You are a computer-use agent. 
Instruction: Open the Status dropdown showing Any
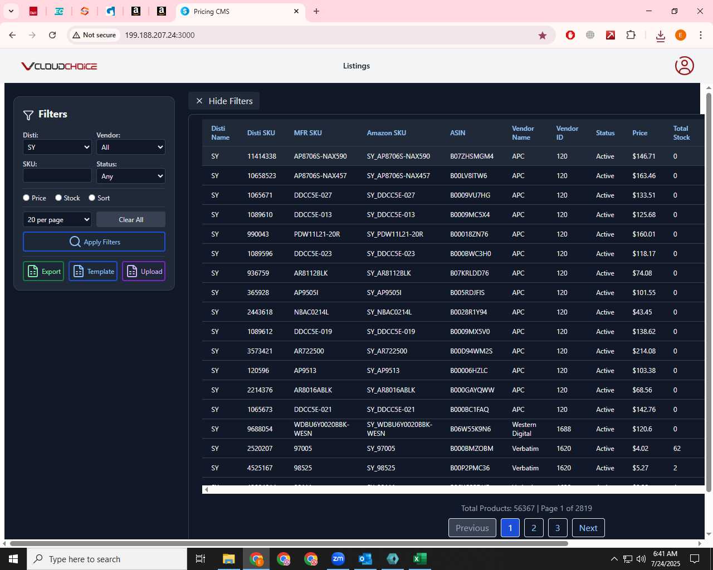(131, 176)
